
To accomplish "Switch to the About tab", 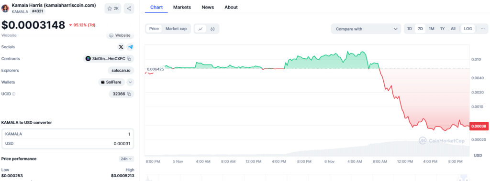I will click(231, 7).
